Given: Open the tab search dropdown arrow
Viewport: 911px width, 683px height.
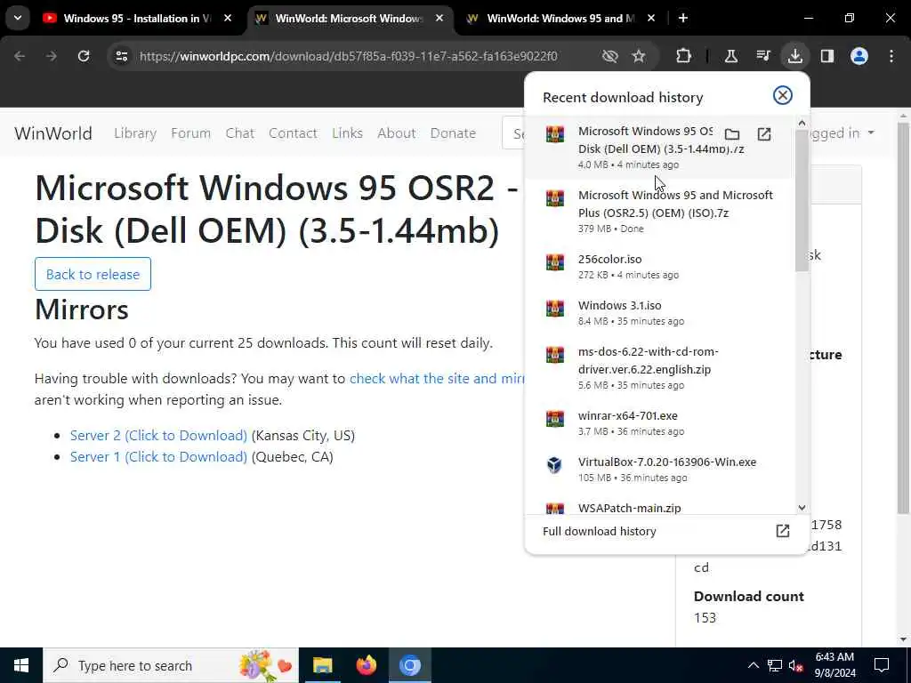Looking at the screenshot, I should point(18,18).
